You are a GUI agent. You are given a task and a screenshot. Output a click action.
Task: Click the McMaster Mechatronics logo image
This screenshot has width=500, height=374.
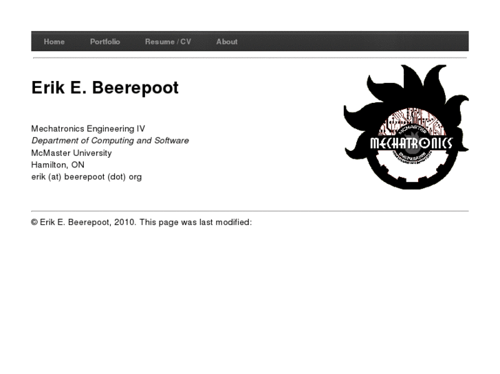click(406, 127)
